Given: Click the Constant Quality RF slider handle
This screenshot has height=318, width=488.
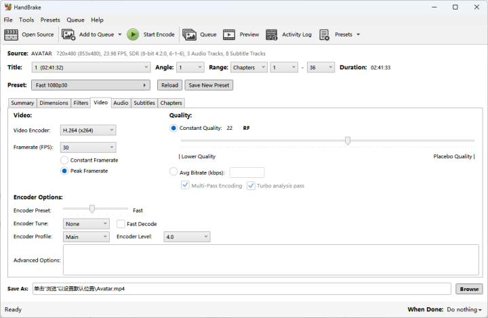Looking at the screenshot, I should (348, 141).
